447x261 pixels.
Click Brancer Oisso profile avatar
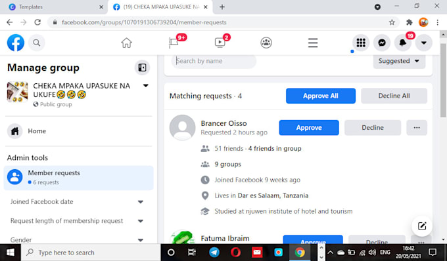pyautogui.click(x=183, y=128)
